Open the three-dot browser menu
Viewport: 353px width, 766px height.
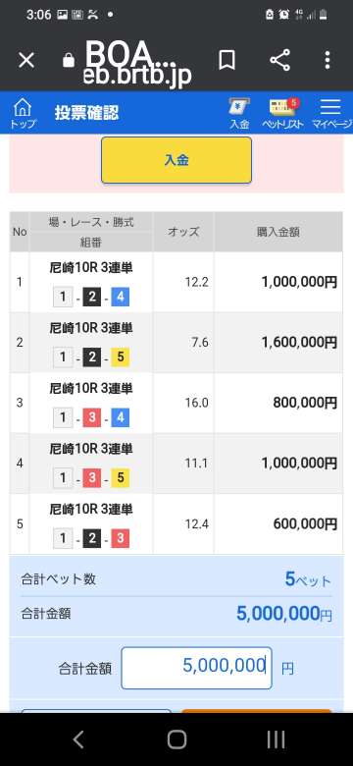click(x=328, y=60)
